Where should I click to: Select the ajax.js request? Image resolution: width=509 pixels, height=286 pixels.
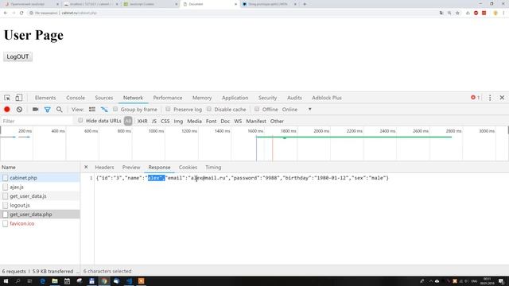[x=40, y=187]
